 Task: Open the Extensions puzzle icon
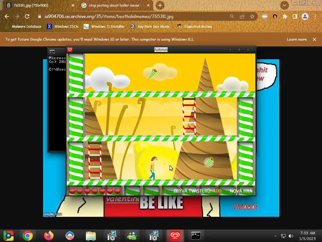click(285, 16)
